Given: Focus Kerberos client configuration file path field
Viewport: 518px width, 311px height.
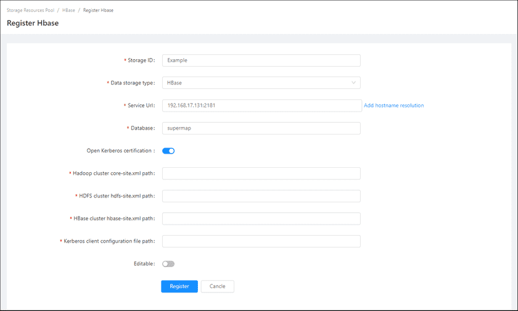Looking at the screenshot, I should pyautogui.click(x=261, y=241).
